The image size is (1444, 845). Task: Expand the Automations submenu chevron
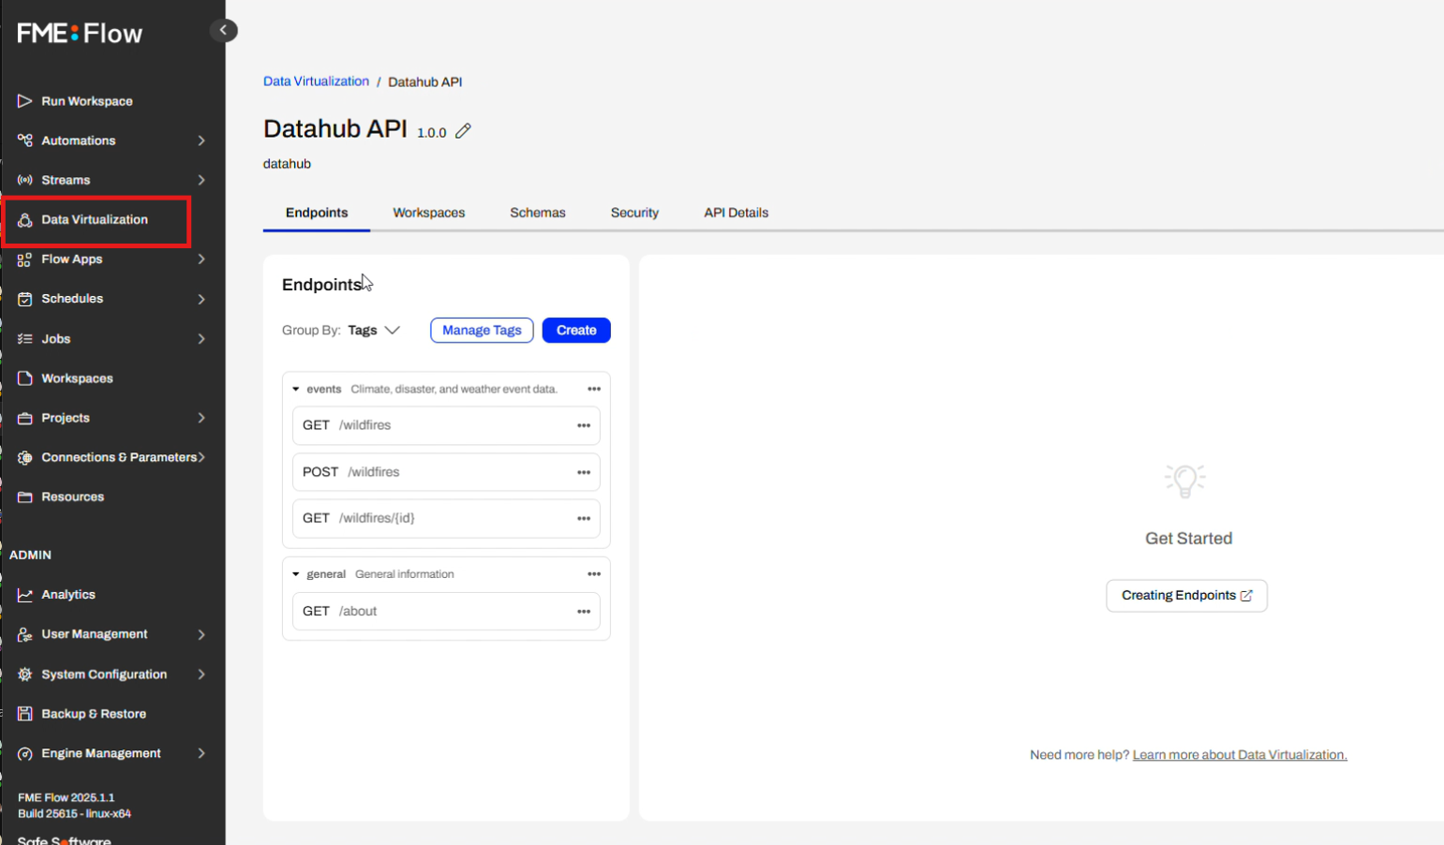pyautogui.click(x=201, y=141)
